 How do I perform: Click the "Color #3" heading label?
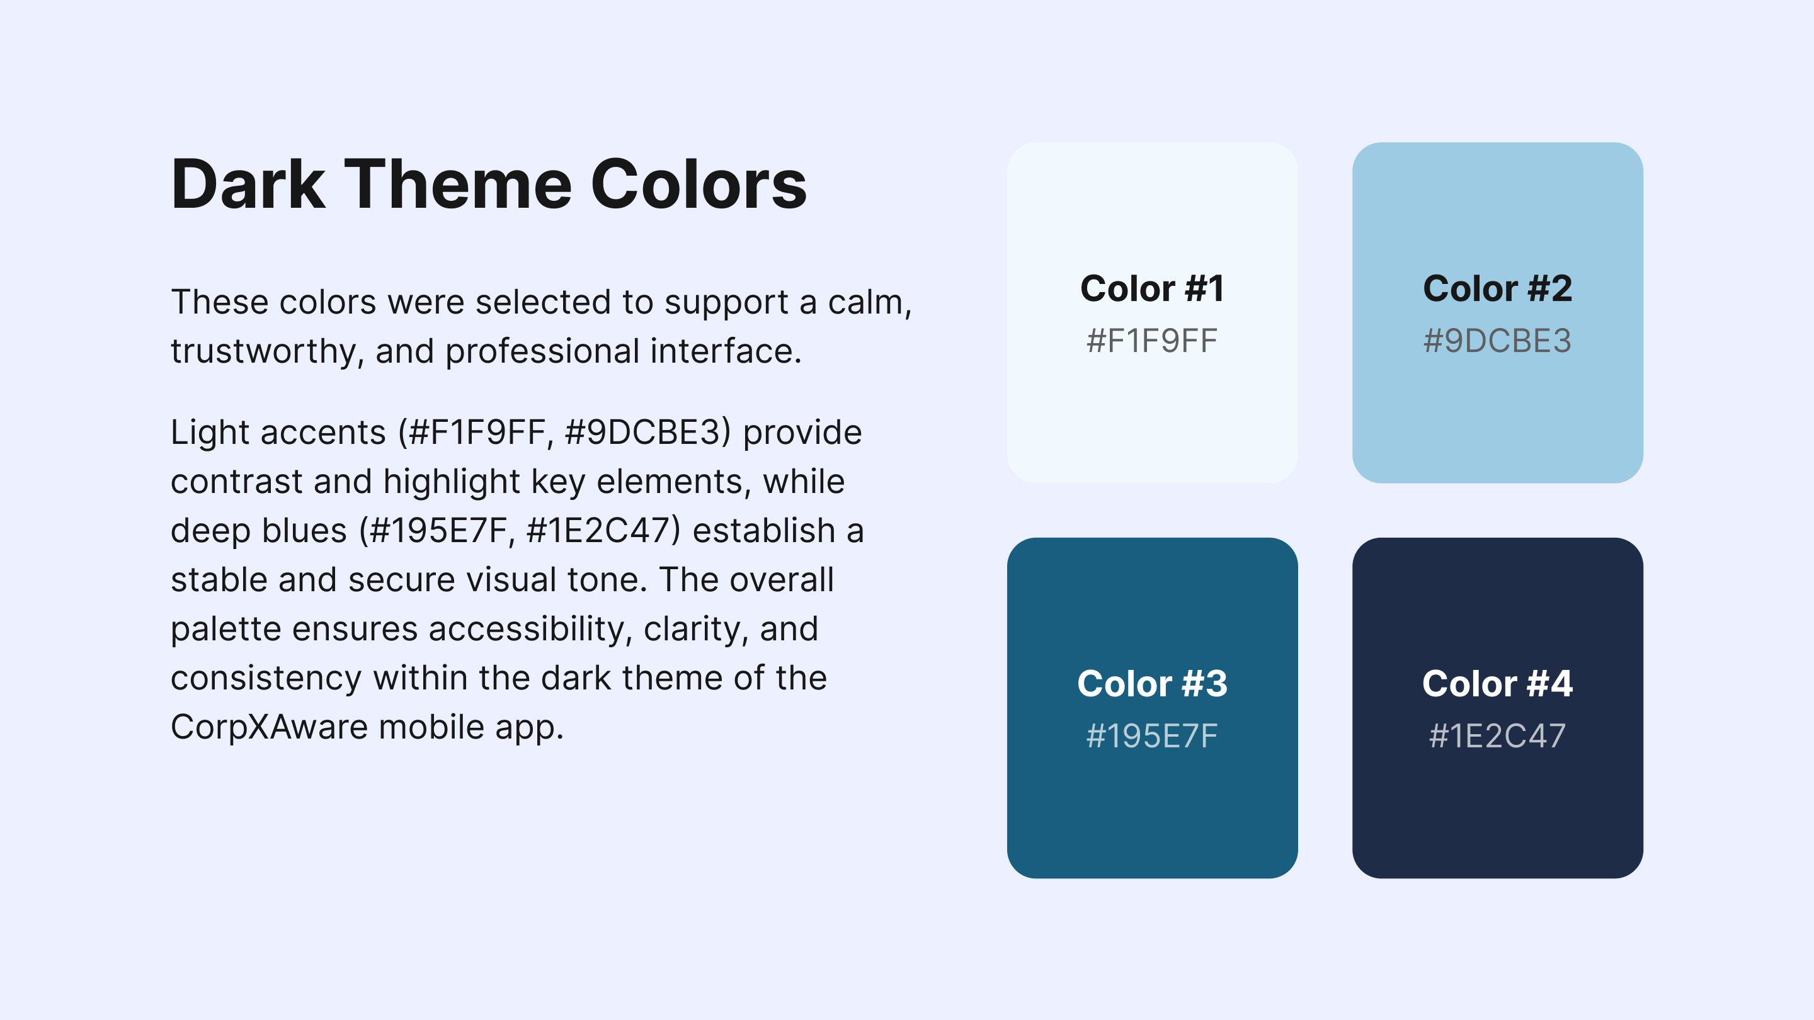(1152, 684)
